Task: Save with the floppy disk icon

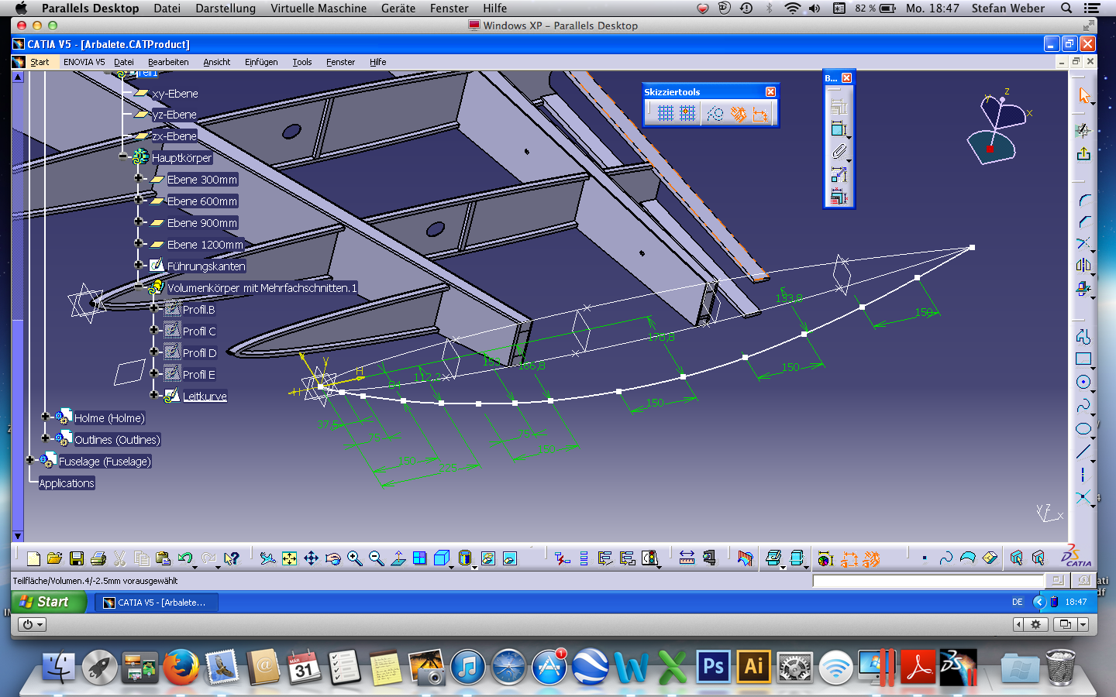Action: (76, 558)
